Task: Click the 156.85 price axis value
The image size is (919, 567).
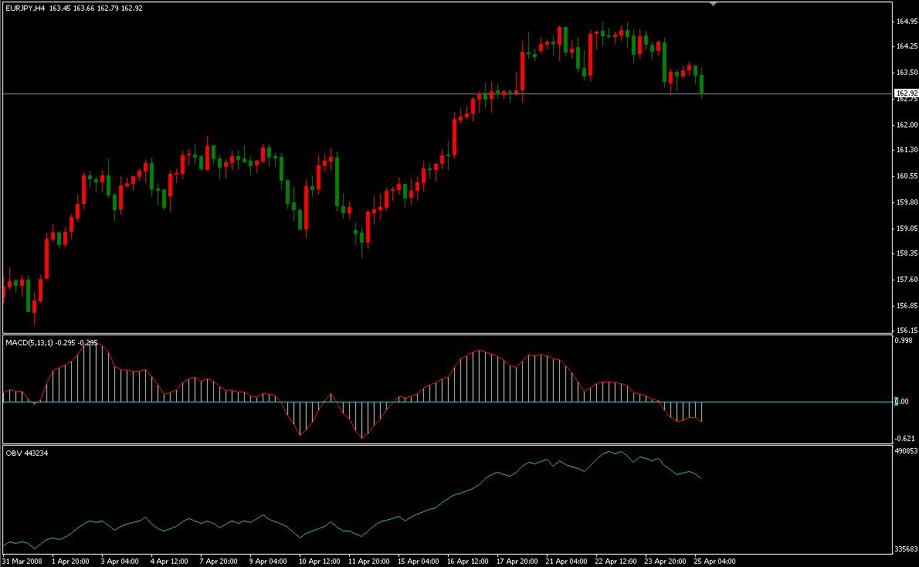Action: point(906,305)
